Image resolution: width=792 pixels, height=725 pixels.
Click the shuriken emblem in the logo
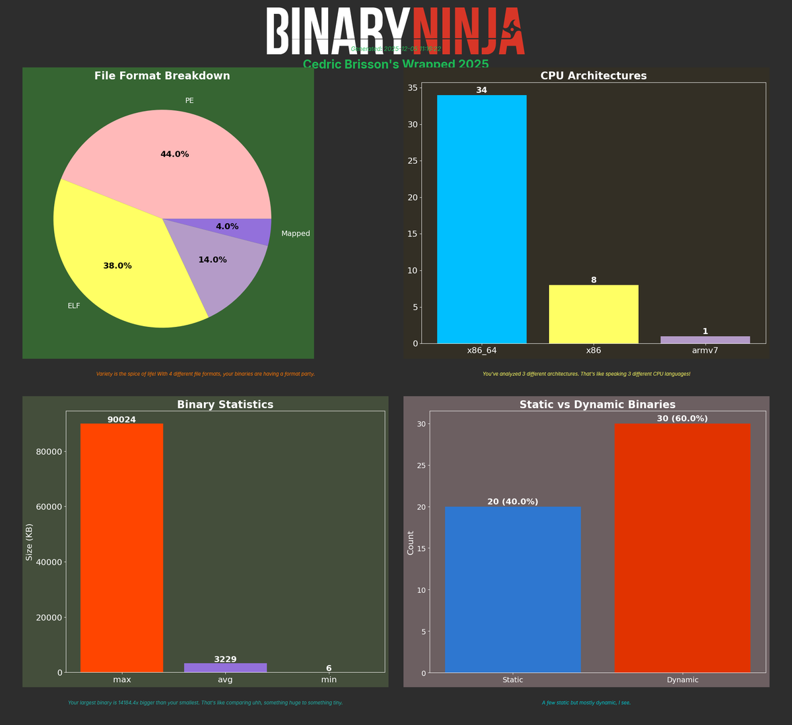coord(511,28)
